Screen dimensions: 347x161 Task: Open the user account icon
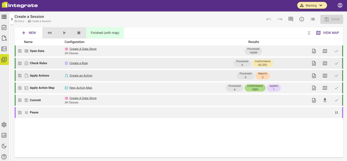(x=340, y=6)
